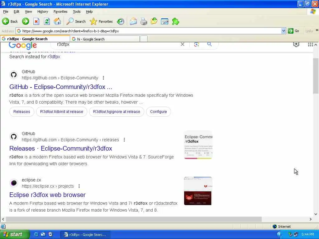The image size is (319, 239).
Task: Open 'Releases · Eclipse-Community/r3dfox' result
Action: point(61,148)
